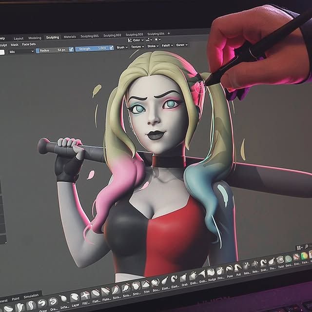Select the Twist brush
The width and height of the screenshot is (312, 312).
pos(281,263)
